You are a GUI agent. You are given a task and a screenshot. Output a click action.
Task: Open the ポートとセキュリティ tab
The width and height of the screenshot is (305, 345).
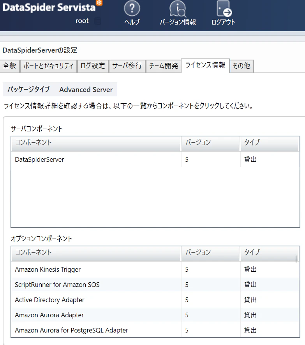pos(48,66)
